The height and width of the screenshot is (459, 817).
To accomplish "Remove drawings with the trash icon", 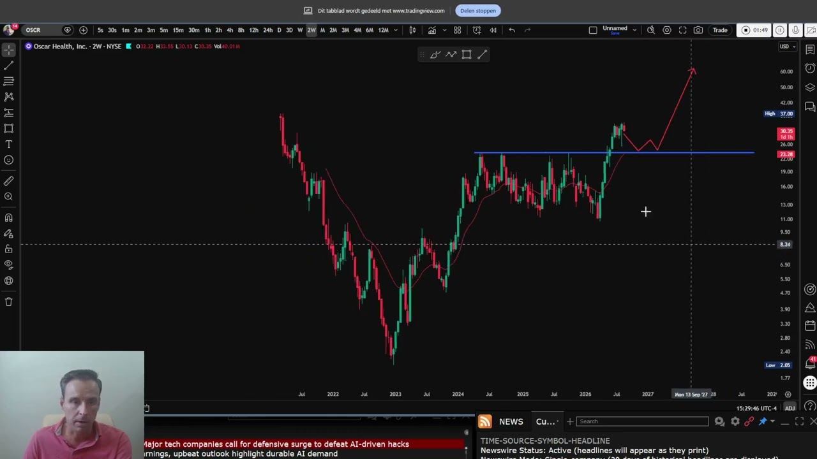I will (x=9, y=302).
